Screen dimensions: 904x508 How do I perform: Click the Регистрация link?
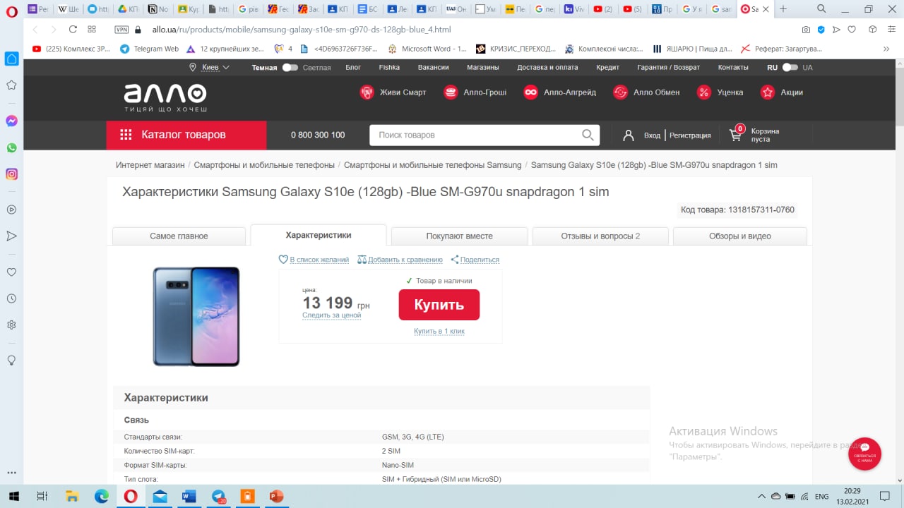coord(690,135)
